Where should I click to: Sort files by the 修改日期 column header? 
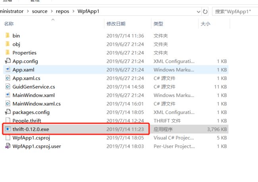click(116, 24)
